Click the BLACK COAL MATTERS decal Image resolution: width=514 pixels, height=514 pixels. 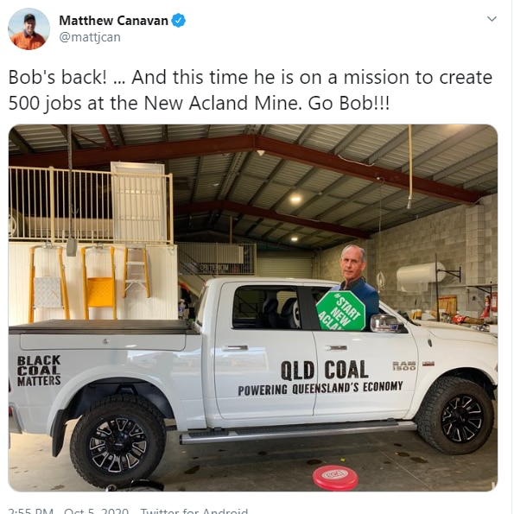[39, 371]
